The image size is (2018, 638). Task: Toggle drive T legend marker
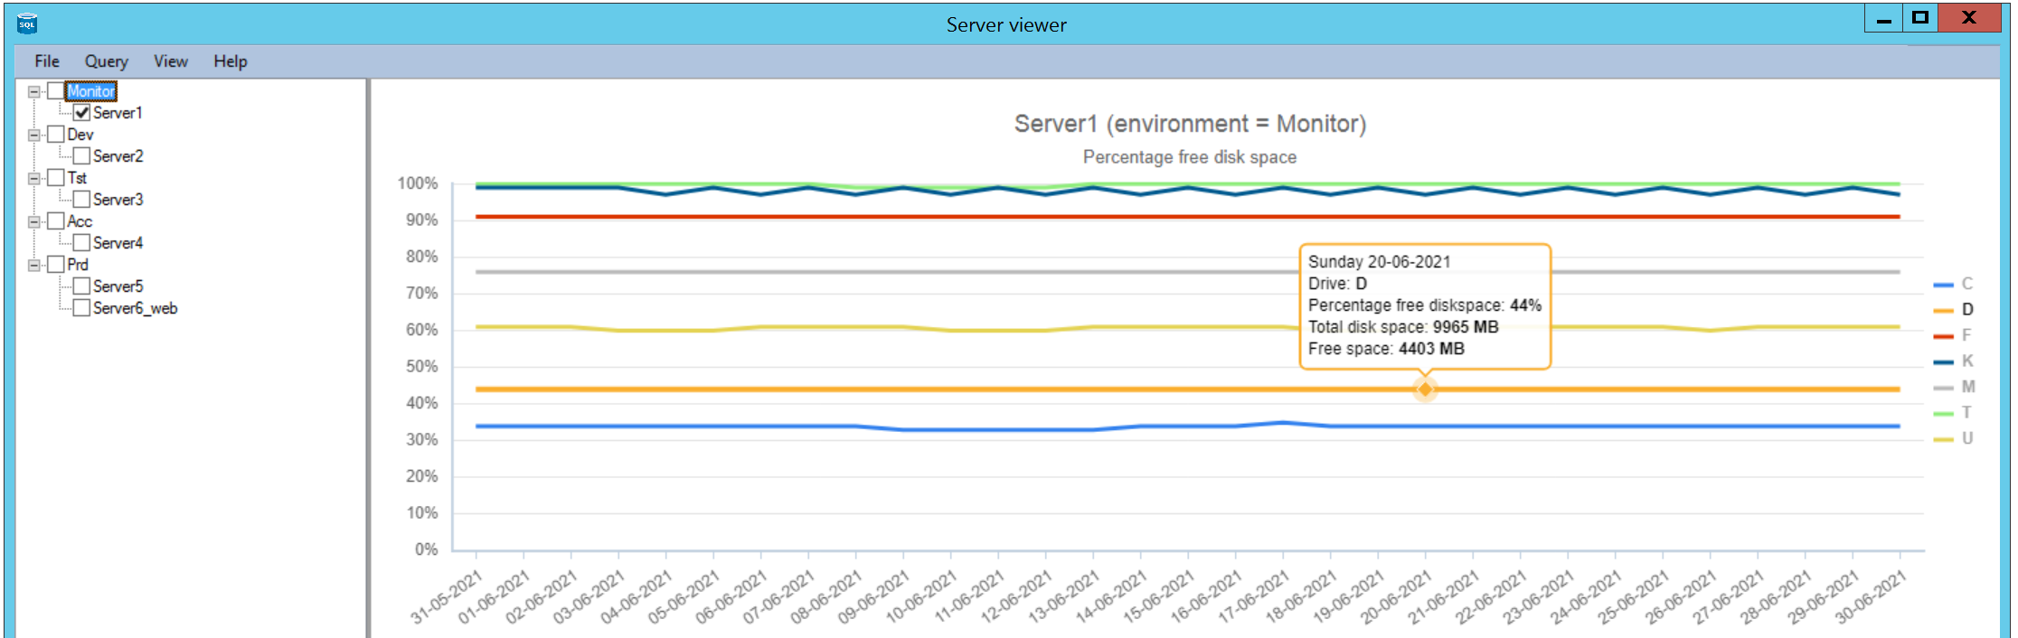pyautogui.click(x=1943, y=413)
